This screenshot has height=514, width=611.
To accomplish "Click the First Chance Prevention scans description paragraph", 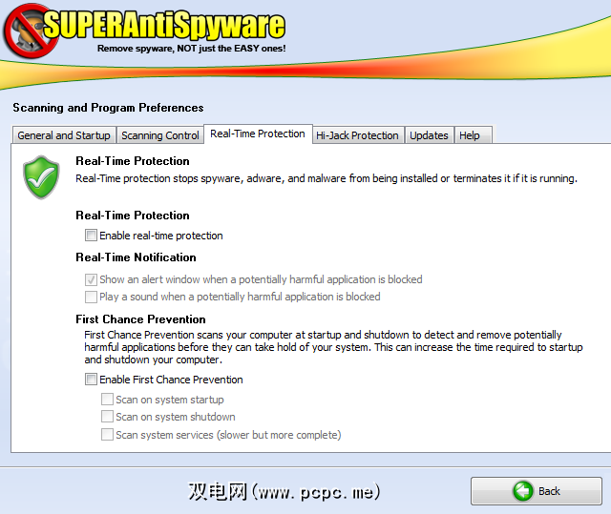I will coord(333,347).
